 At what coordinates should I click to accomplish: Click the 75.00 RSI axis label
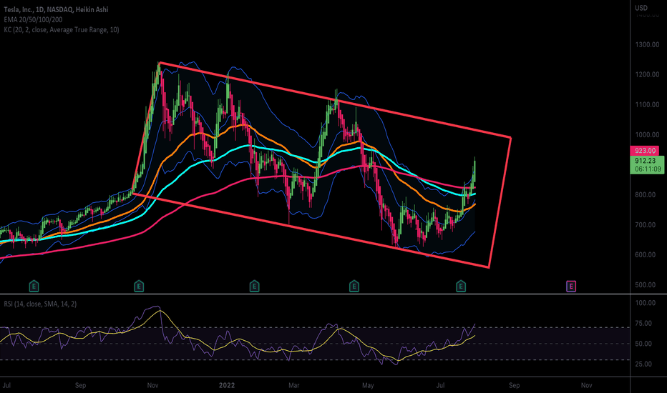pyautogui.click(x=643, y=323)
